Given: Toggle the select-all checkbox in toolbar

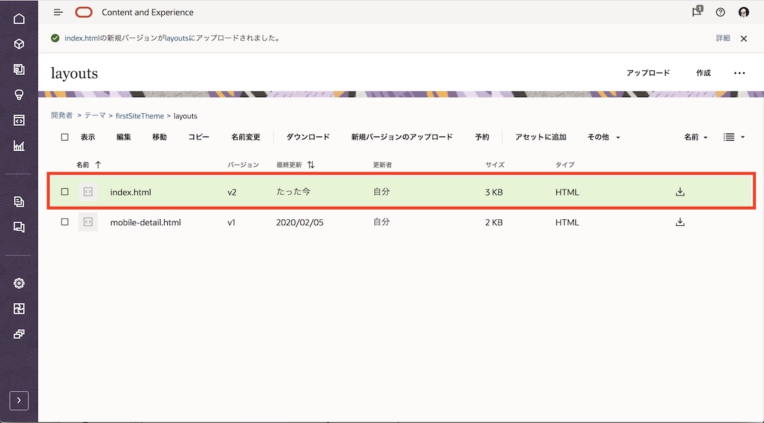Looking at the screenshot, I should [x=65, y=137].
